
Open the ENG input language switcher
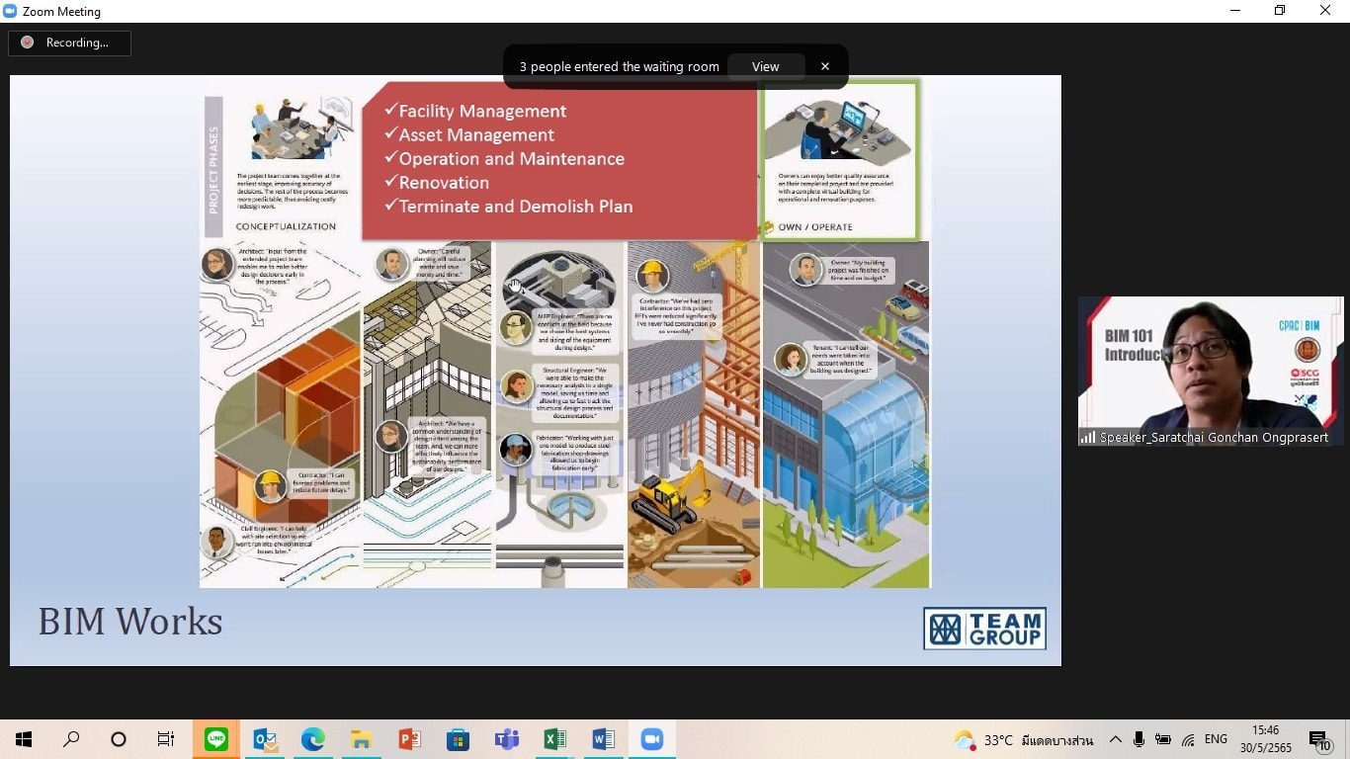1216,739
